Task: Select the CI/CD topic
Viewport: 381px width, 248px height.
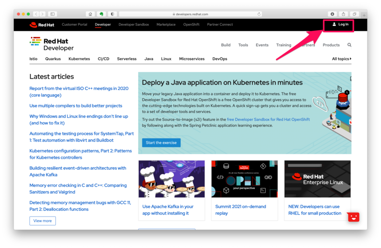Action: click(103, 59)
